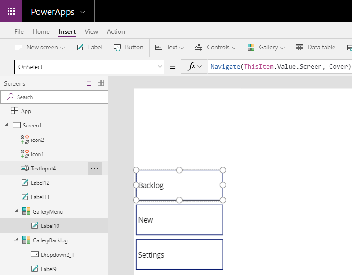Insert a Button control
Viewport: 352px width, 275px height.
click(x=129, y=48)
